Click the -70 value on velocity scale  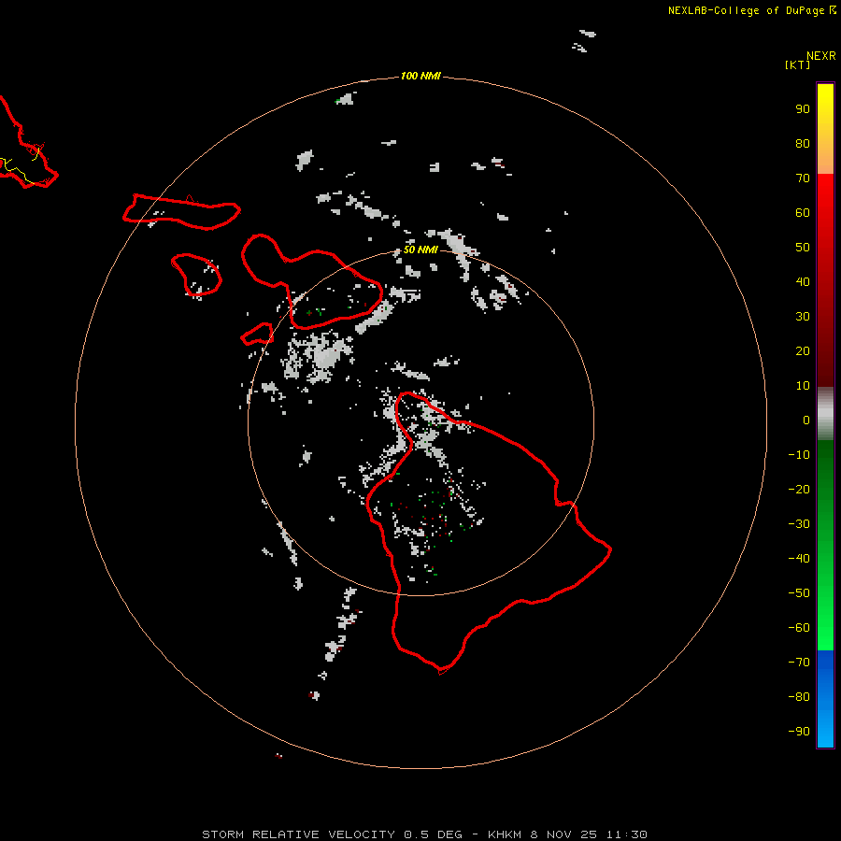coord(799,663)
